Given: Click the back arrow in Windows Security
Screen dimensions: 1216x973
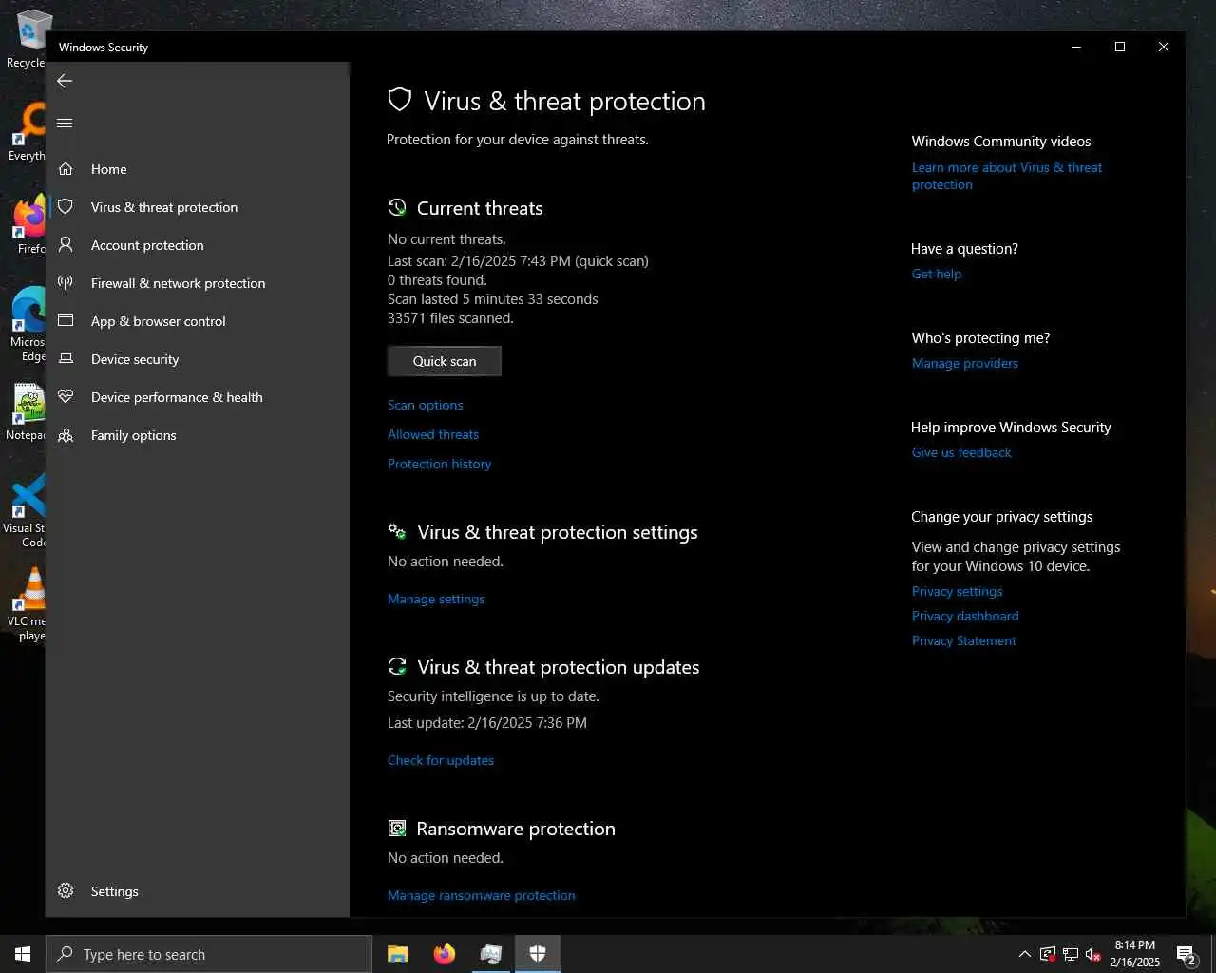Looking at the screenshot, I should (65, 81).
